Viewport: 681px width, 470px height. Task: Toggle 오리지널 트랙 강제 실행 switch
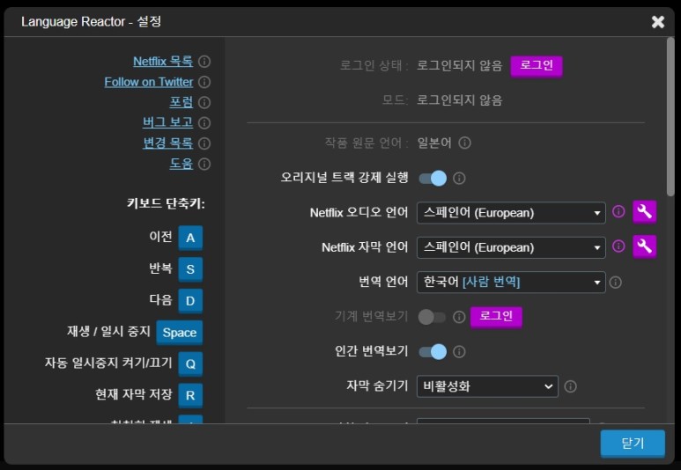coord(433,178)
